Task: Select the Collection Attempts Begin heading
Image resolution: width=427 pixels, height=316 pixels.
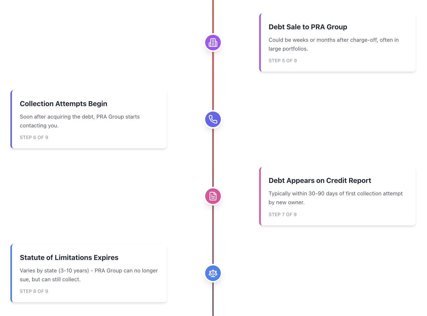Action: pyautogui.click(x=63, y=104)
